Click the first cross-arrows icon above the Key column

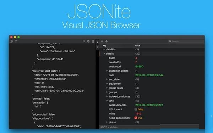[102, 41]
